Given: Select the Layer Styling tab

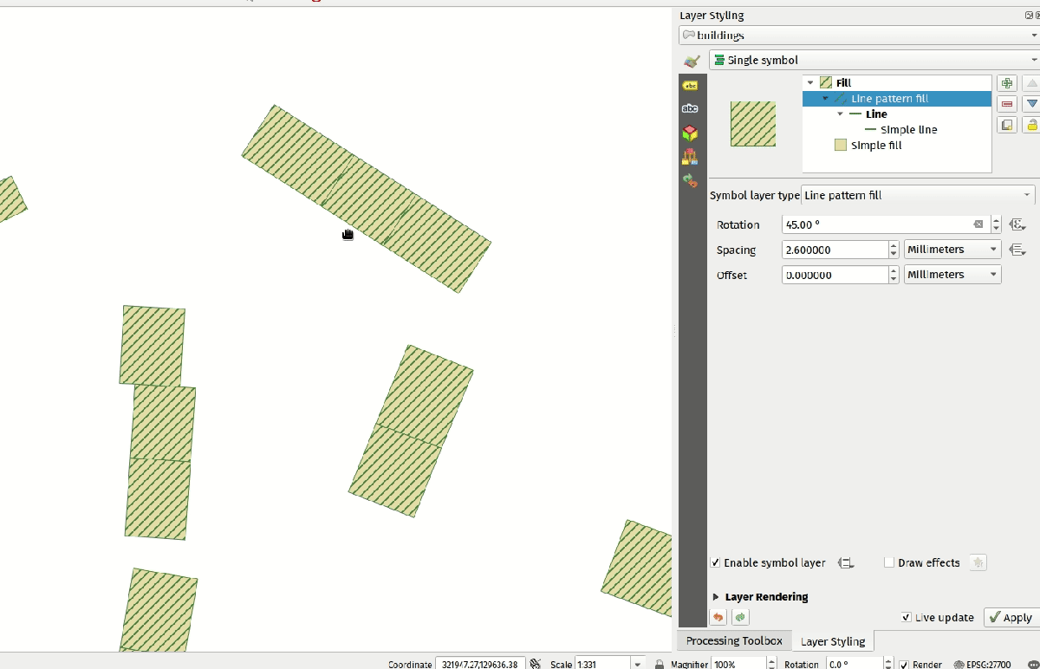Looking at the screenshot, I should tap(832, 641).
